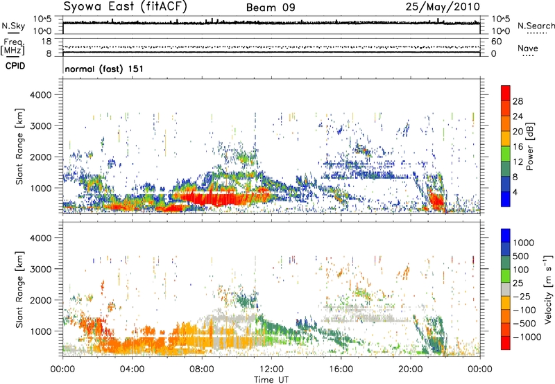Screen dimensions: 555x384
Task: Click the date '25/May/2010'
Action: 443,7
